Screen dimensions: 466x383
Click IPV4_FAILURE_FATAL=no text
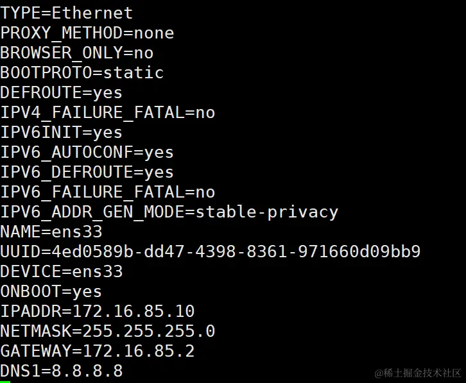pyautogui.click(x=108, y=112)
